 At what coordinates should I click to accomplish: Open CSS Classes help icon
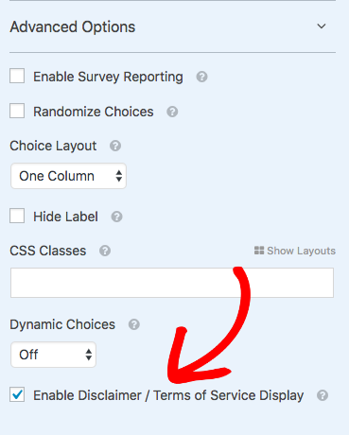tap(105, 251)
